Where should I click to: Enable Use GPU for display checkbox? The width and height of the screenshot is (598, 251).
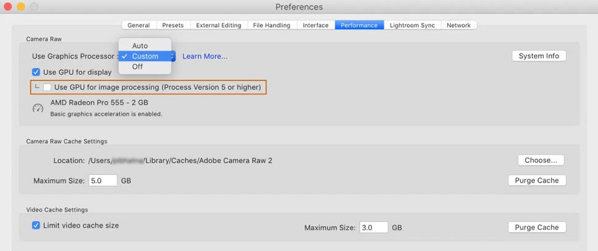point(36,72)
